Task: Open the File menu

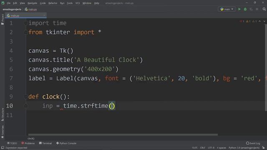Action: click(8, 3)
